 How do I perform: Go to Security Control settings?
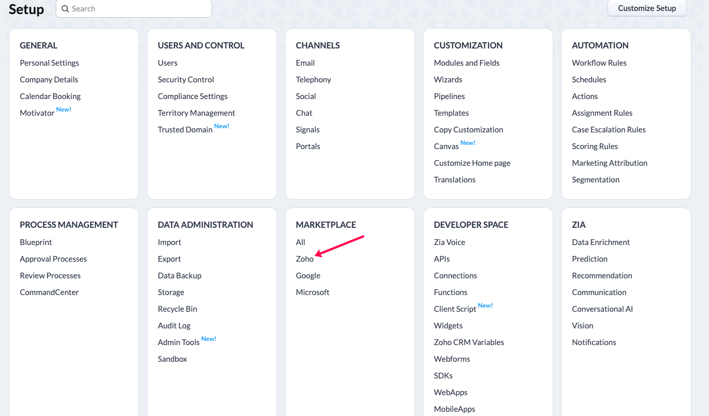click(x=186, y=80)
